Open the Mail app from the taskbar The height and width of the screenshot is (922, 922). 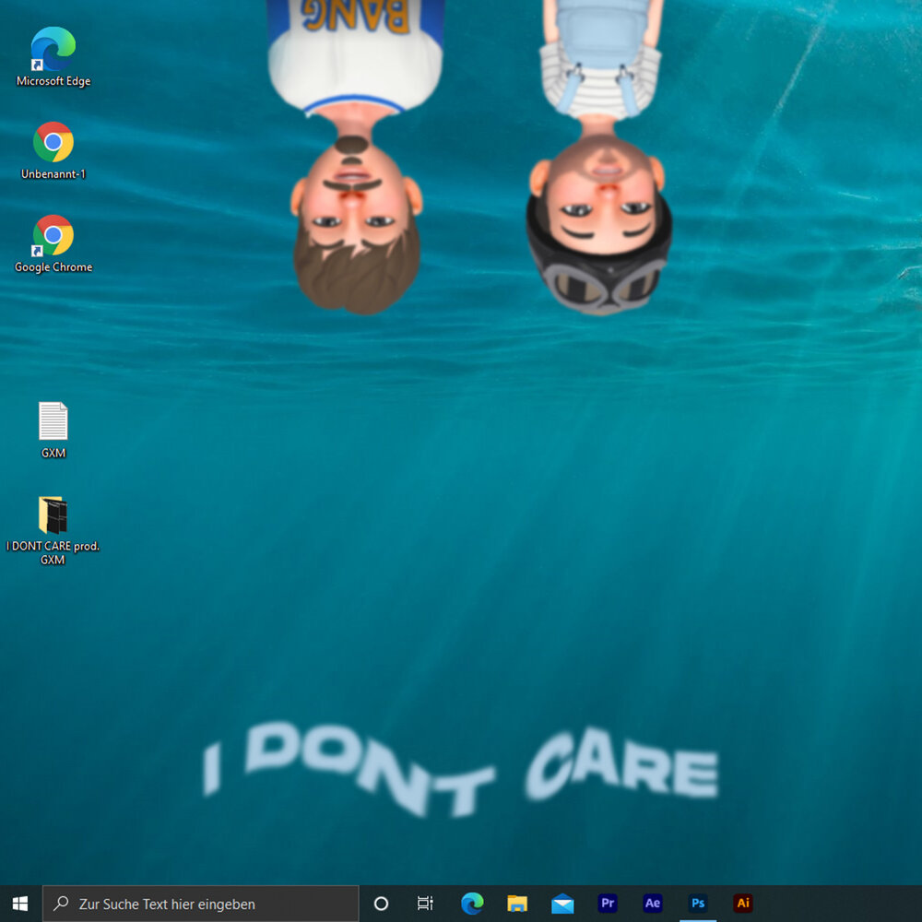click(562, 904)
